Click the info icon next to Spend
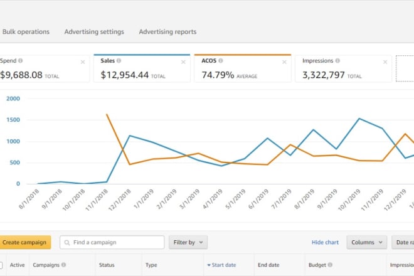Screen dimensions: 414x276 click(x=20, y=61)
